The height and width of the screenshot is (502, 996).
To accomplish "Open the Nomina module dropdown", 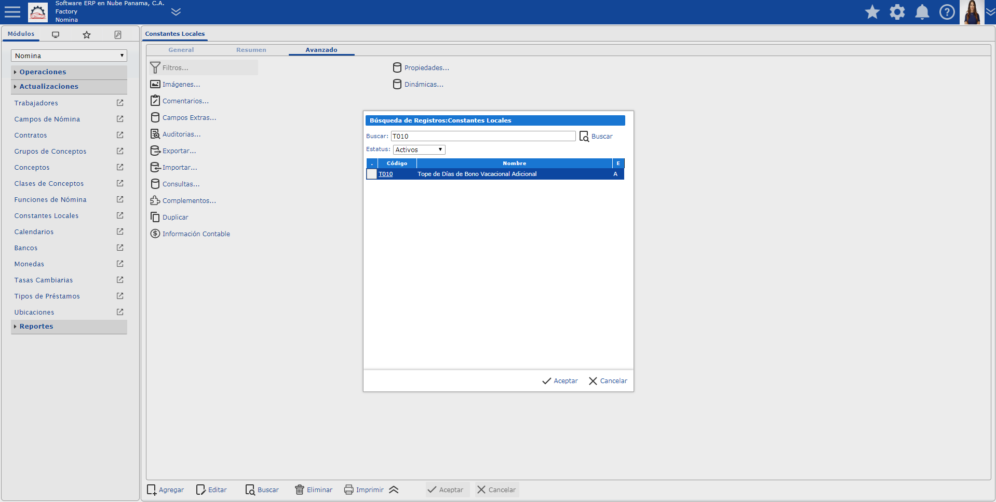I will coord(69,56).
